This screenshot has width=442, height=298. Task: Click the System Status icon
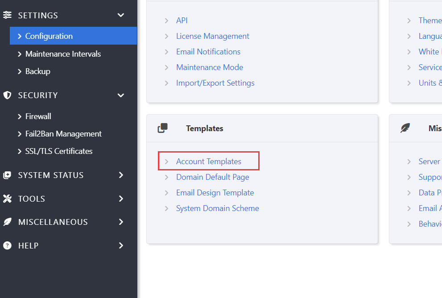pyautogui.click(x=7, y=175)
